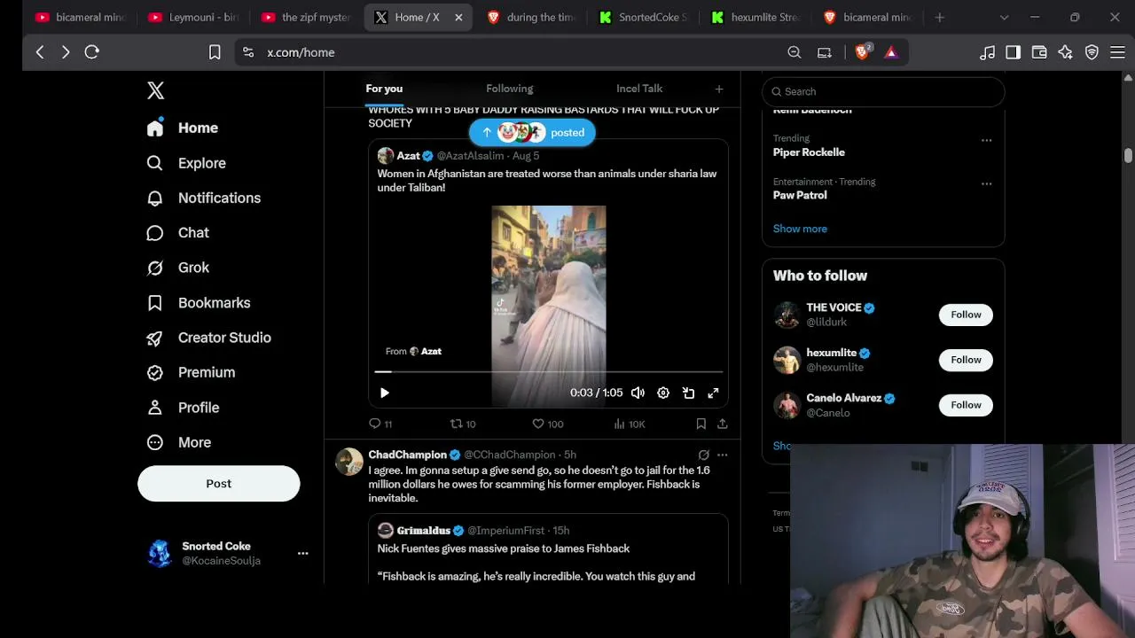Make Azat's video fullscreen

(x=713, y=393)
